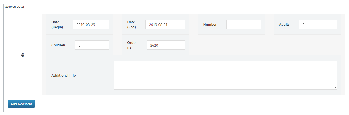Focus the Children input field
349x115 pixels.
pos(92,45)
